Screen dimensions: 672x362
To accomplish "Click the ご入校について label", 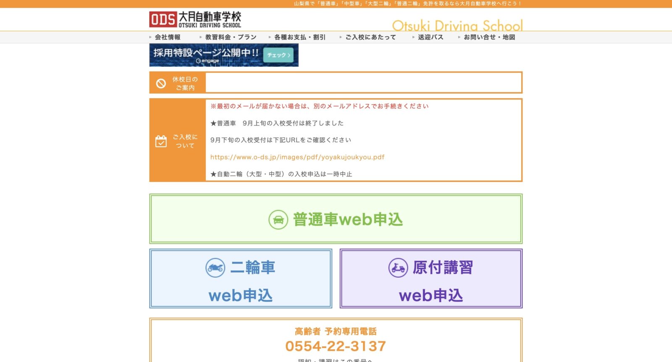I will 185,141.
